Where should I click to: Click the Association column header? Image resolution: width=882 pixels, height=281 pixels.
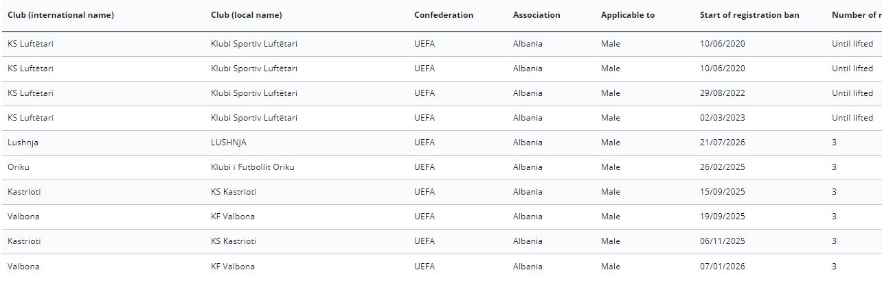[x=536, y=15]
